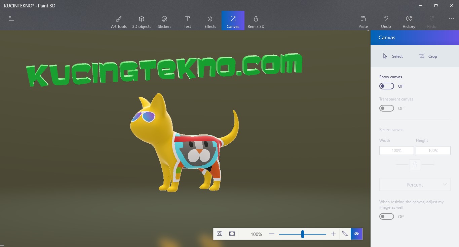Viewport: 459px width, 247px height.
Task: Toggle adjust image when resizing canvas
Action: click(x=386, y=216)
